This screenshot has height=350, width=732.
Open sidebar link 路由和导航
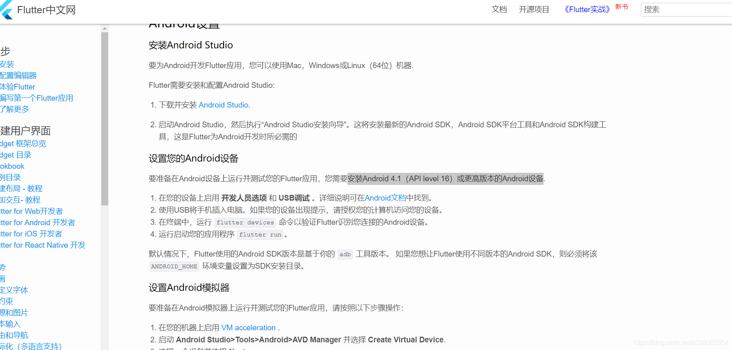click(x=14, y=335)
